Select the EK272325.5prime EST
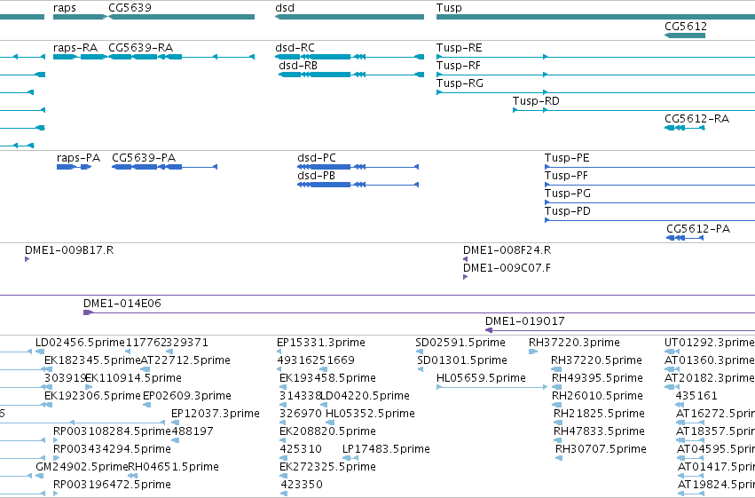Viewport: 755px width, 498px height. tap(283, 476)
